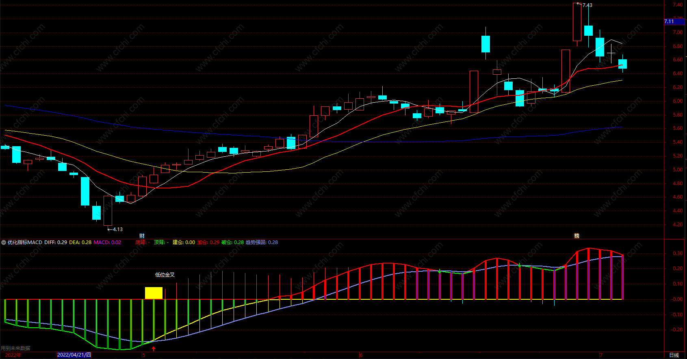
Task: Select the DIFF: 0.29 value
Action: pos(56,242)
